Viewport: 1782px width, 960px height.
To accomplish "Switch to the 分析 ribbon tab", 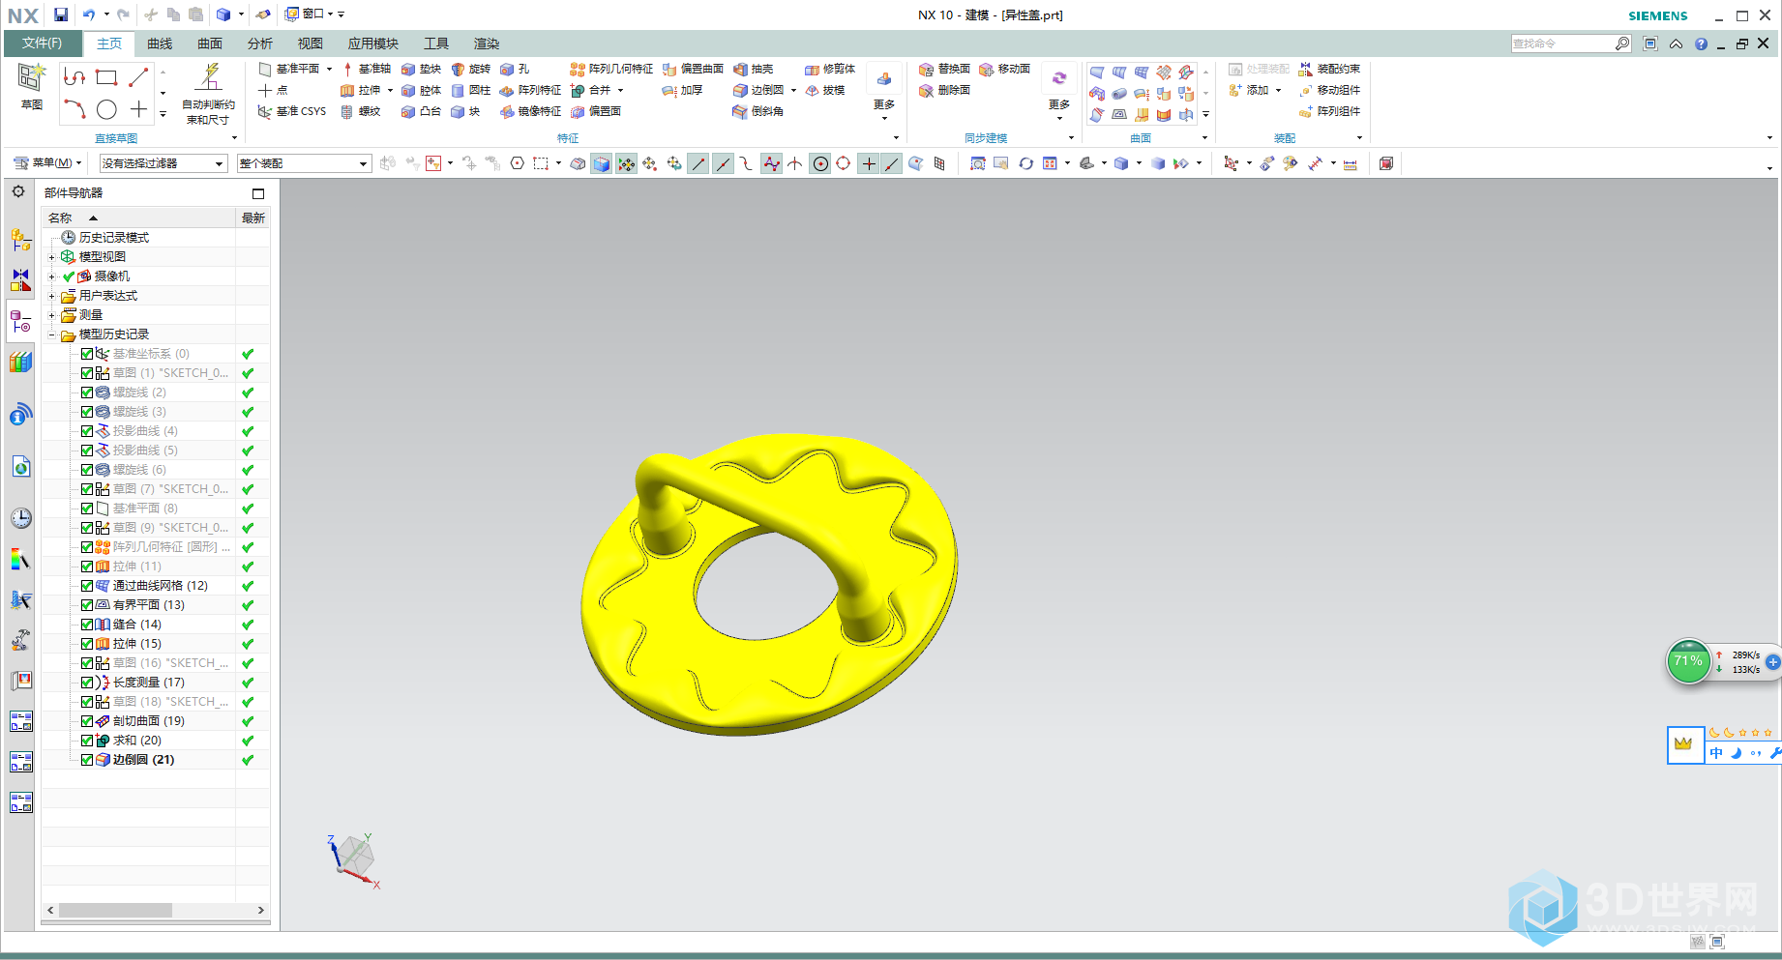I will (260, 44).
